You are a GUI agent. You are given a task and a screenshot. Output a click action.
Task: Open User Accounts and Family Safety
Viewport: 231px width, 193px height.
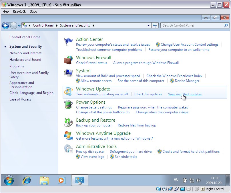[x=29, y=75]
